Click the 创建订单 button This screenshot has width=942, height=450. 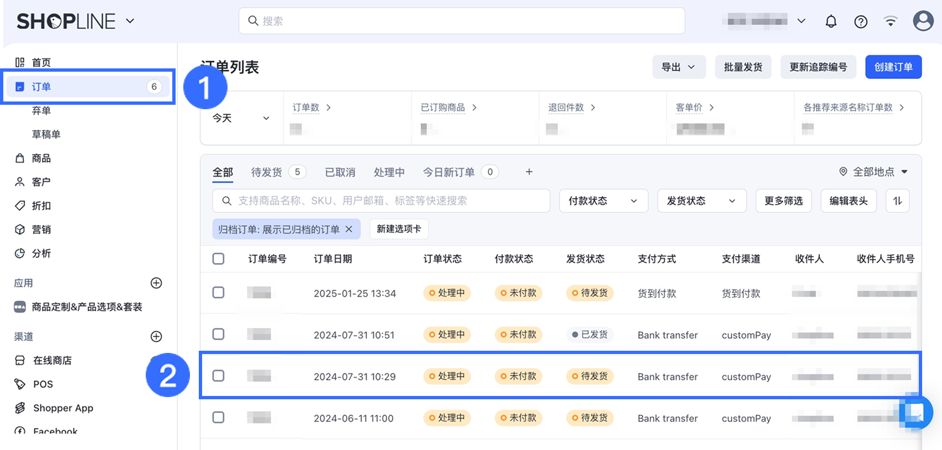click(x=893, y=67)
